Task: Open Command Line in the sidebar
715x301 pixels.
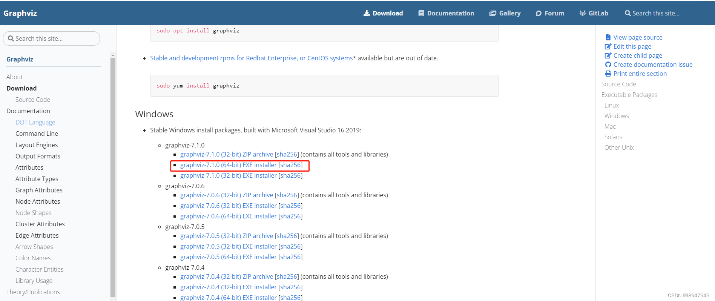Action: coord(37,134)
